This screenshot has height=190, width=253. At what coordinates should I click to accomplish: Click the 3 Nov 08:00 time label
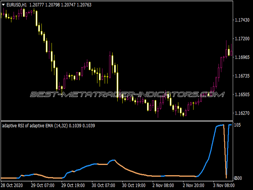tap(224, 185)
